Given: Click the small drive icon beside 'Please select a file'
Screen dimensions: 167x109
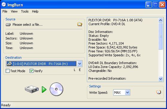Looking at the screenshot, I should pyautogui.click(x=8, y=25).
